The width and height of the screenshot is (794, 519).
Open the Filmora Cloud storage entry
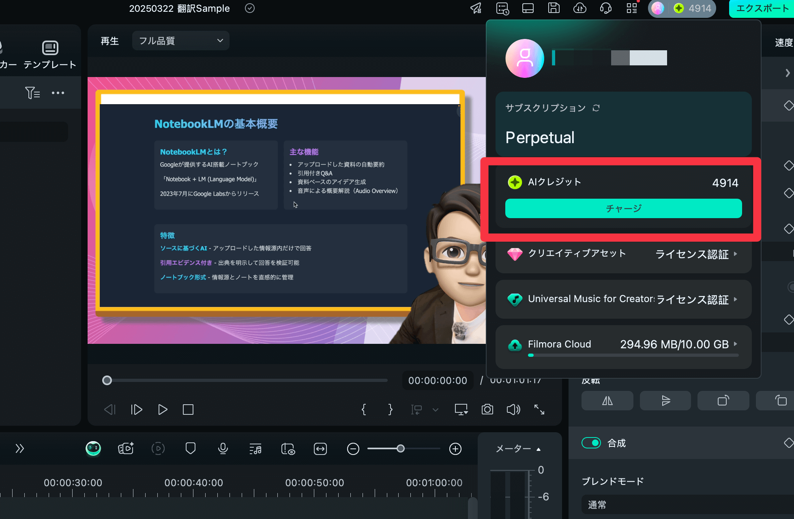click(623, 345)
